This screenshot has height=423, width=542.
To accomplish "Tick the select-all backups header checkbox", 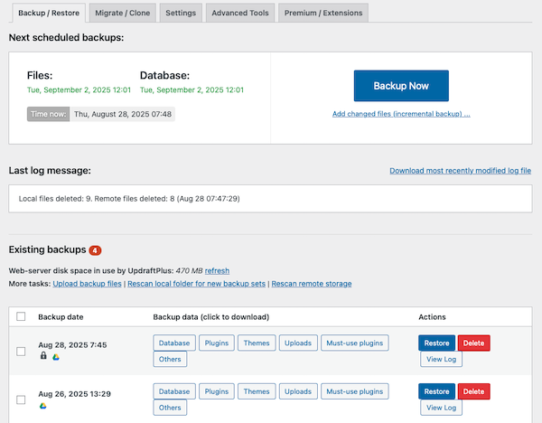I will (21, 317).
